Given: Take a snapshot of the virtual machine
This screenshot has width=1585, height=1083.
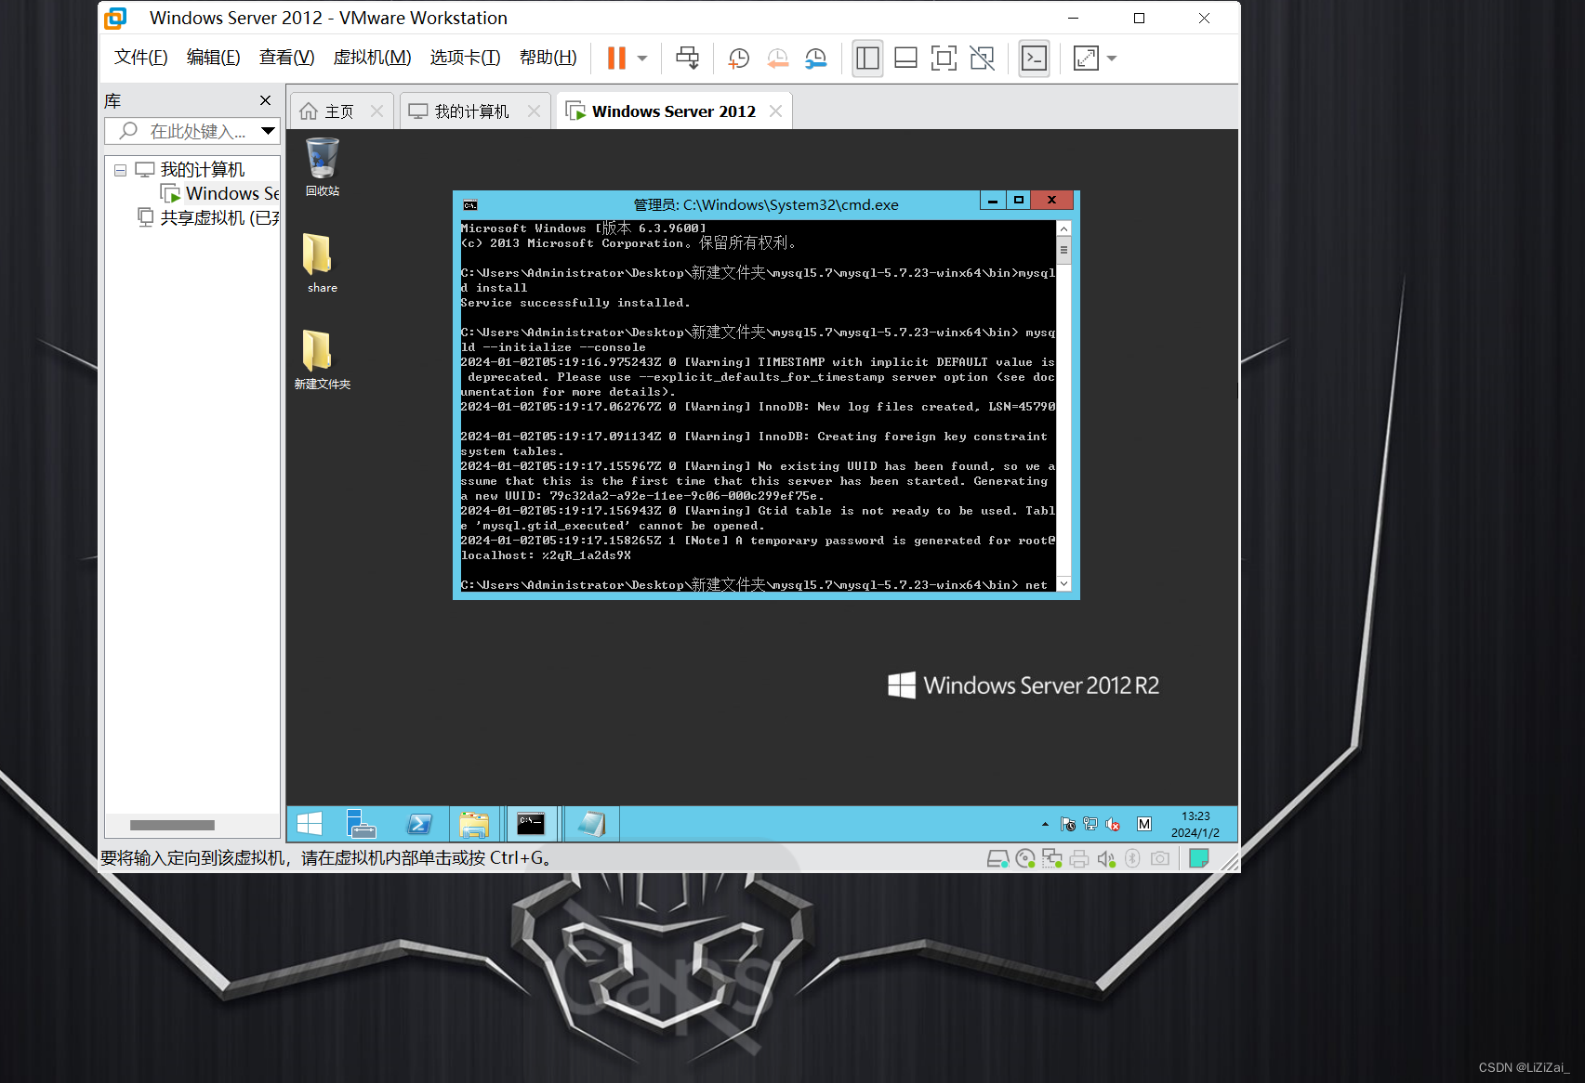Looking at the screenshot, I should [738, 58].
